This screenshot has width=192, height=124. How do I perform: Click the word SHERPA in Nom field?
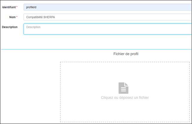click(49, 17)
